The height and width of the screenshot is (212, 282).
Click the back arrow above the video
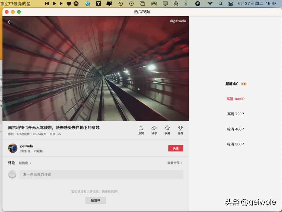point(9,22)
